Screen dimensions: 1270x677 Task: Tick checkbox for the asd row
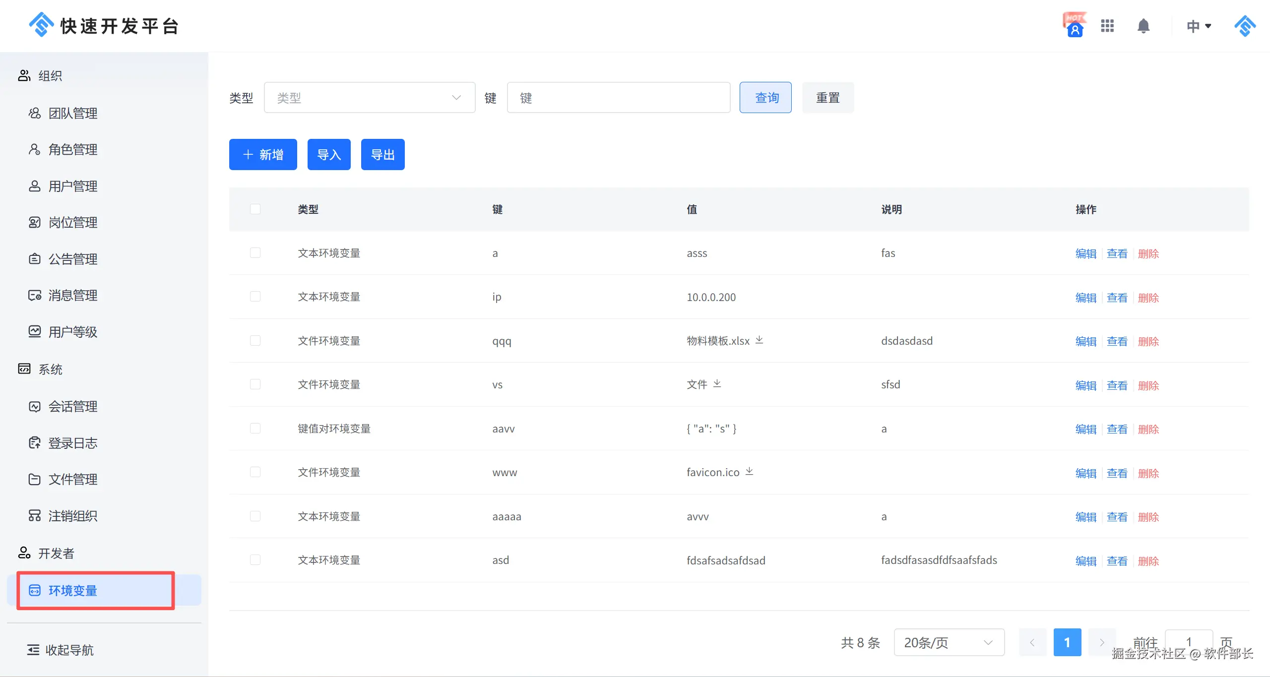point(255,560)
